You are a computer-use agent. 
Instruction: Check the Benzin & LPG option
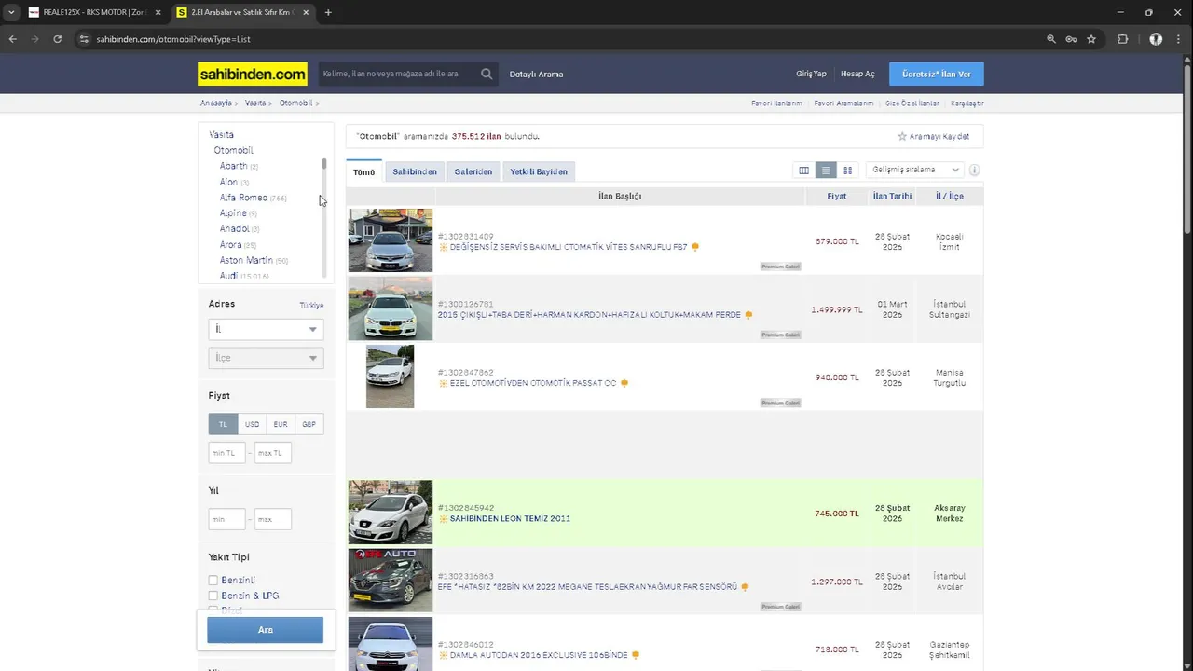[x=213, y=596]
